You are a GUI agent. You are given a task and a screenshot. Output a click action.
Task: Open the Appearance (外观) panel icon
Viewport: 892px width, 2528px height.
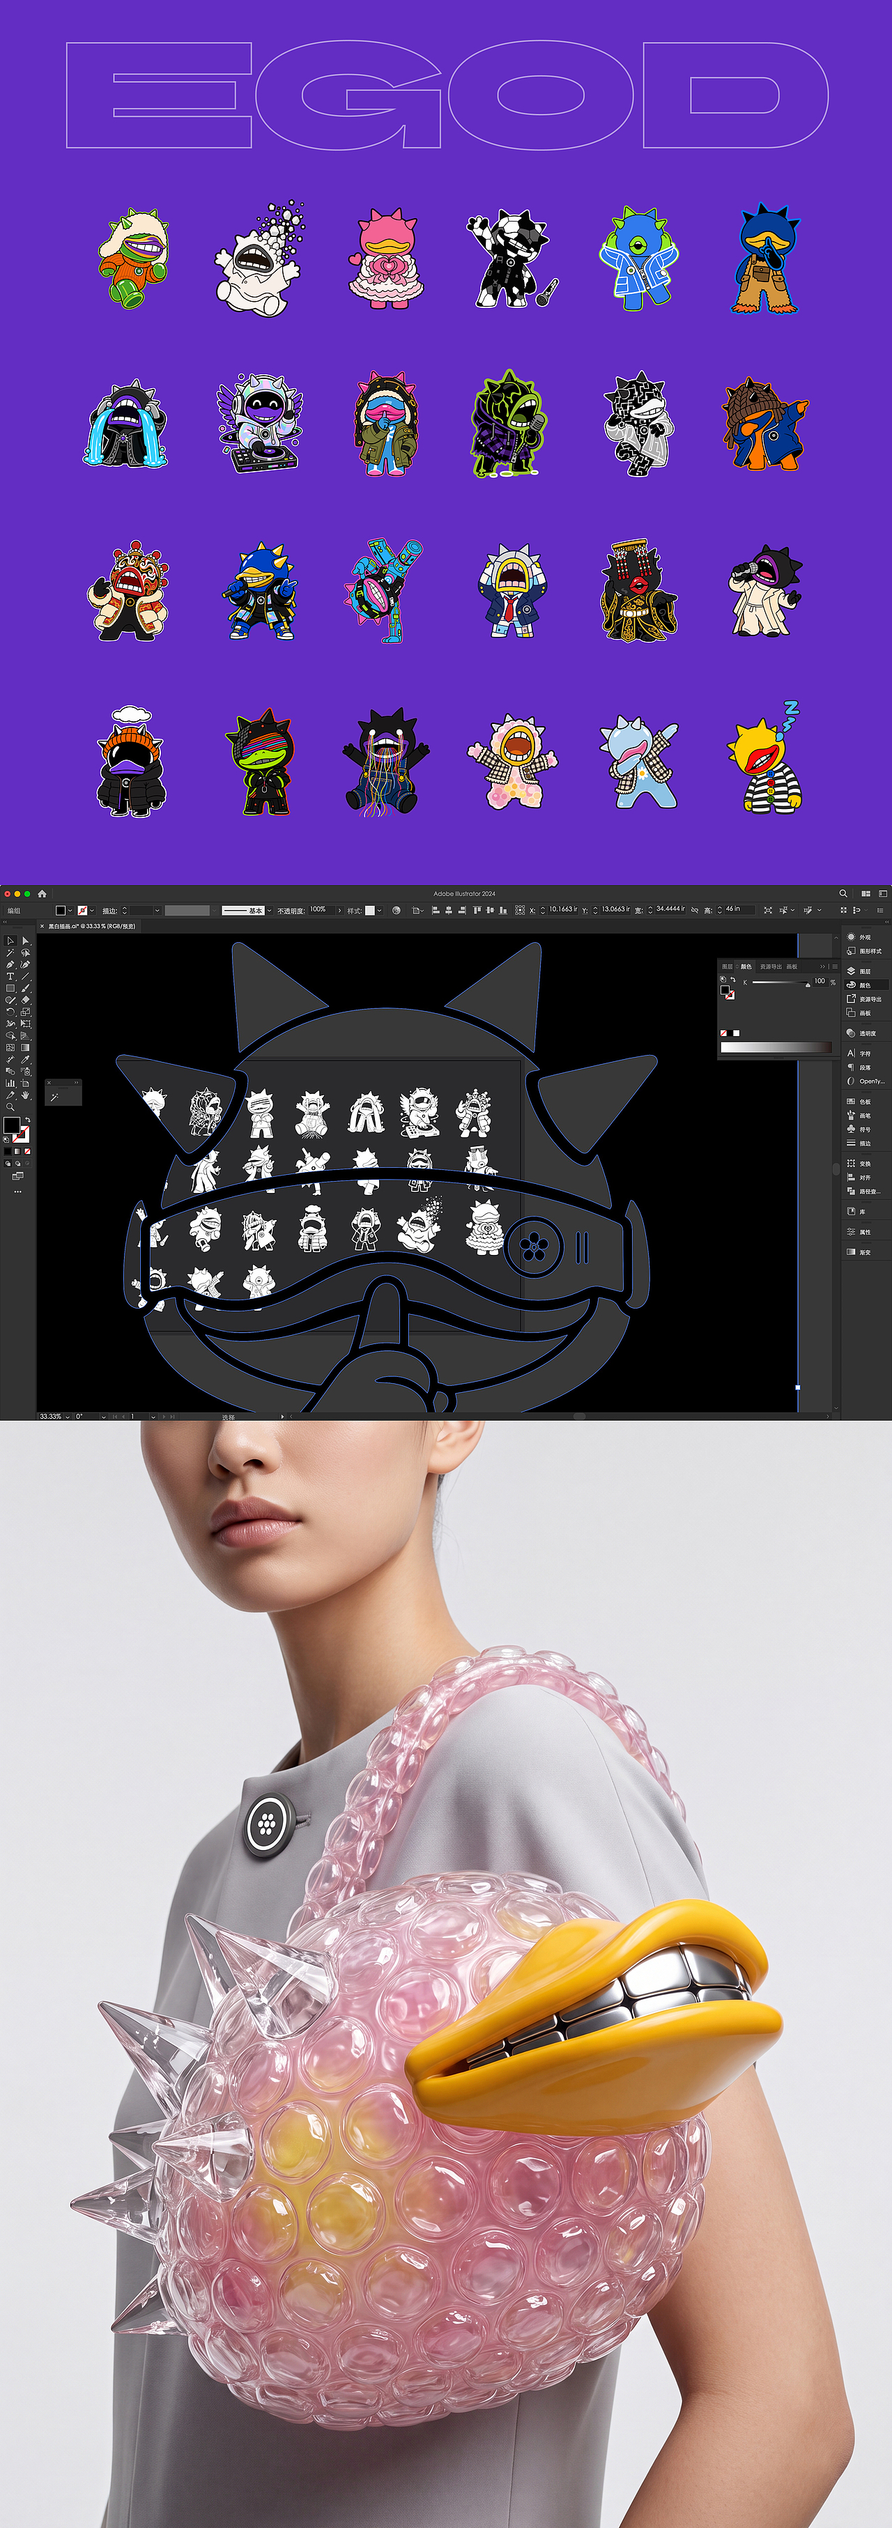click(x=851, y=937)
